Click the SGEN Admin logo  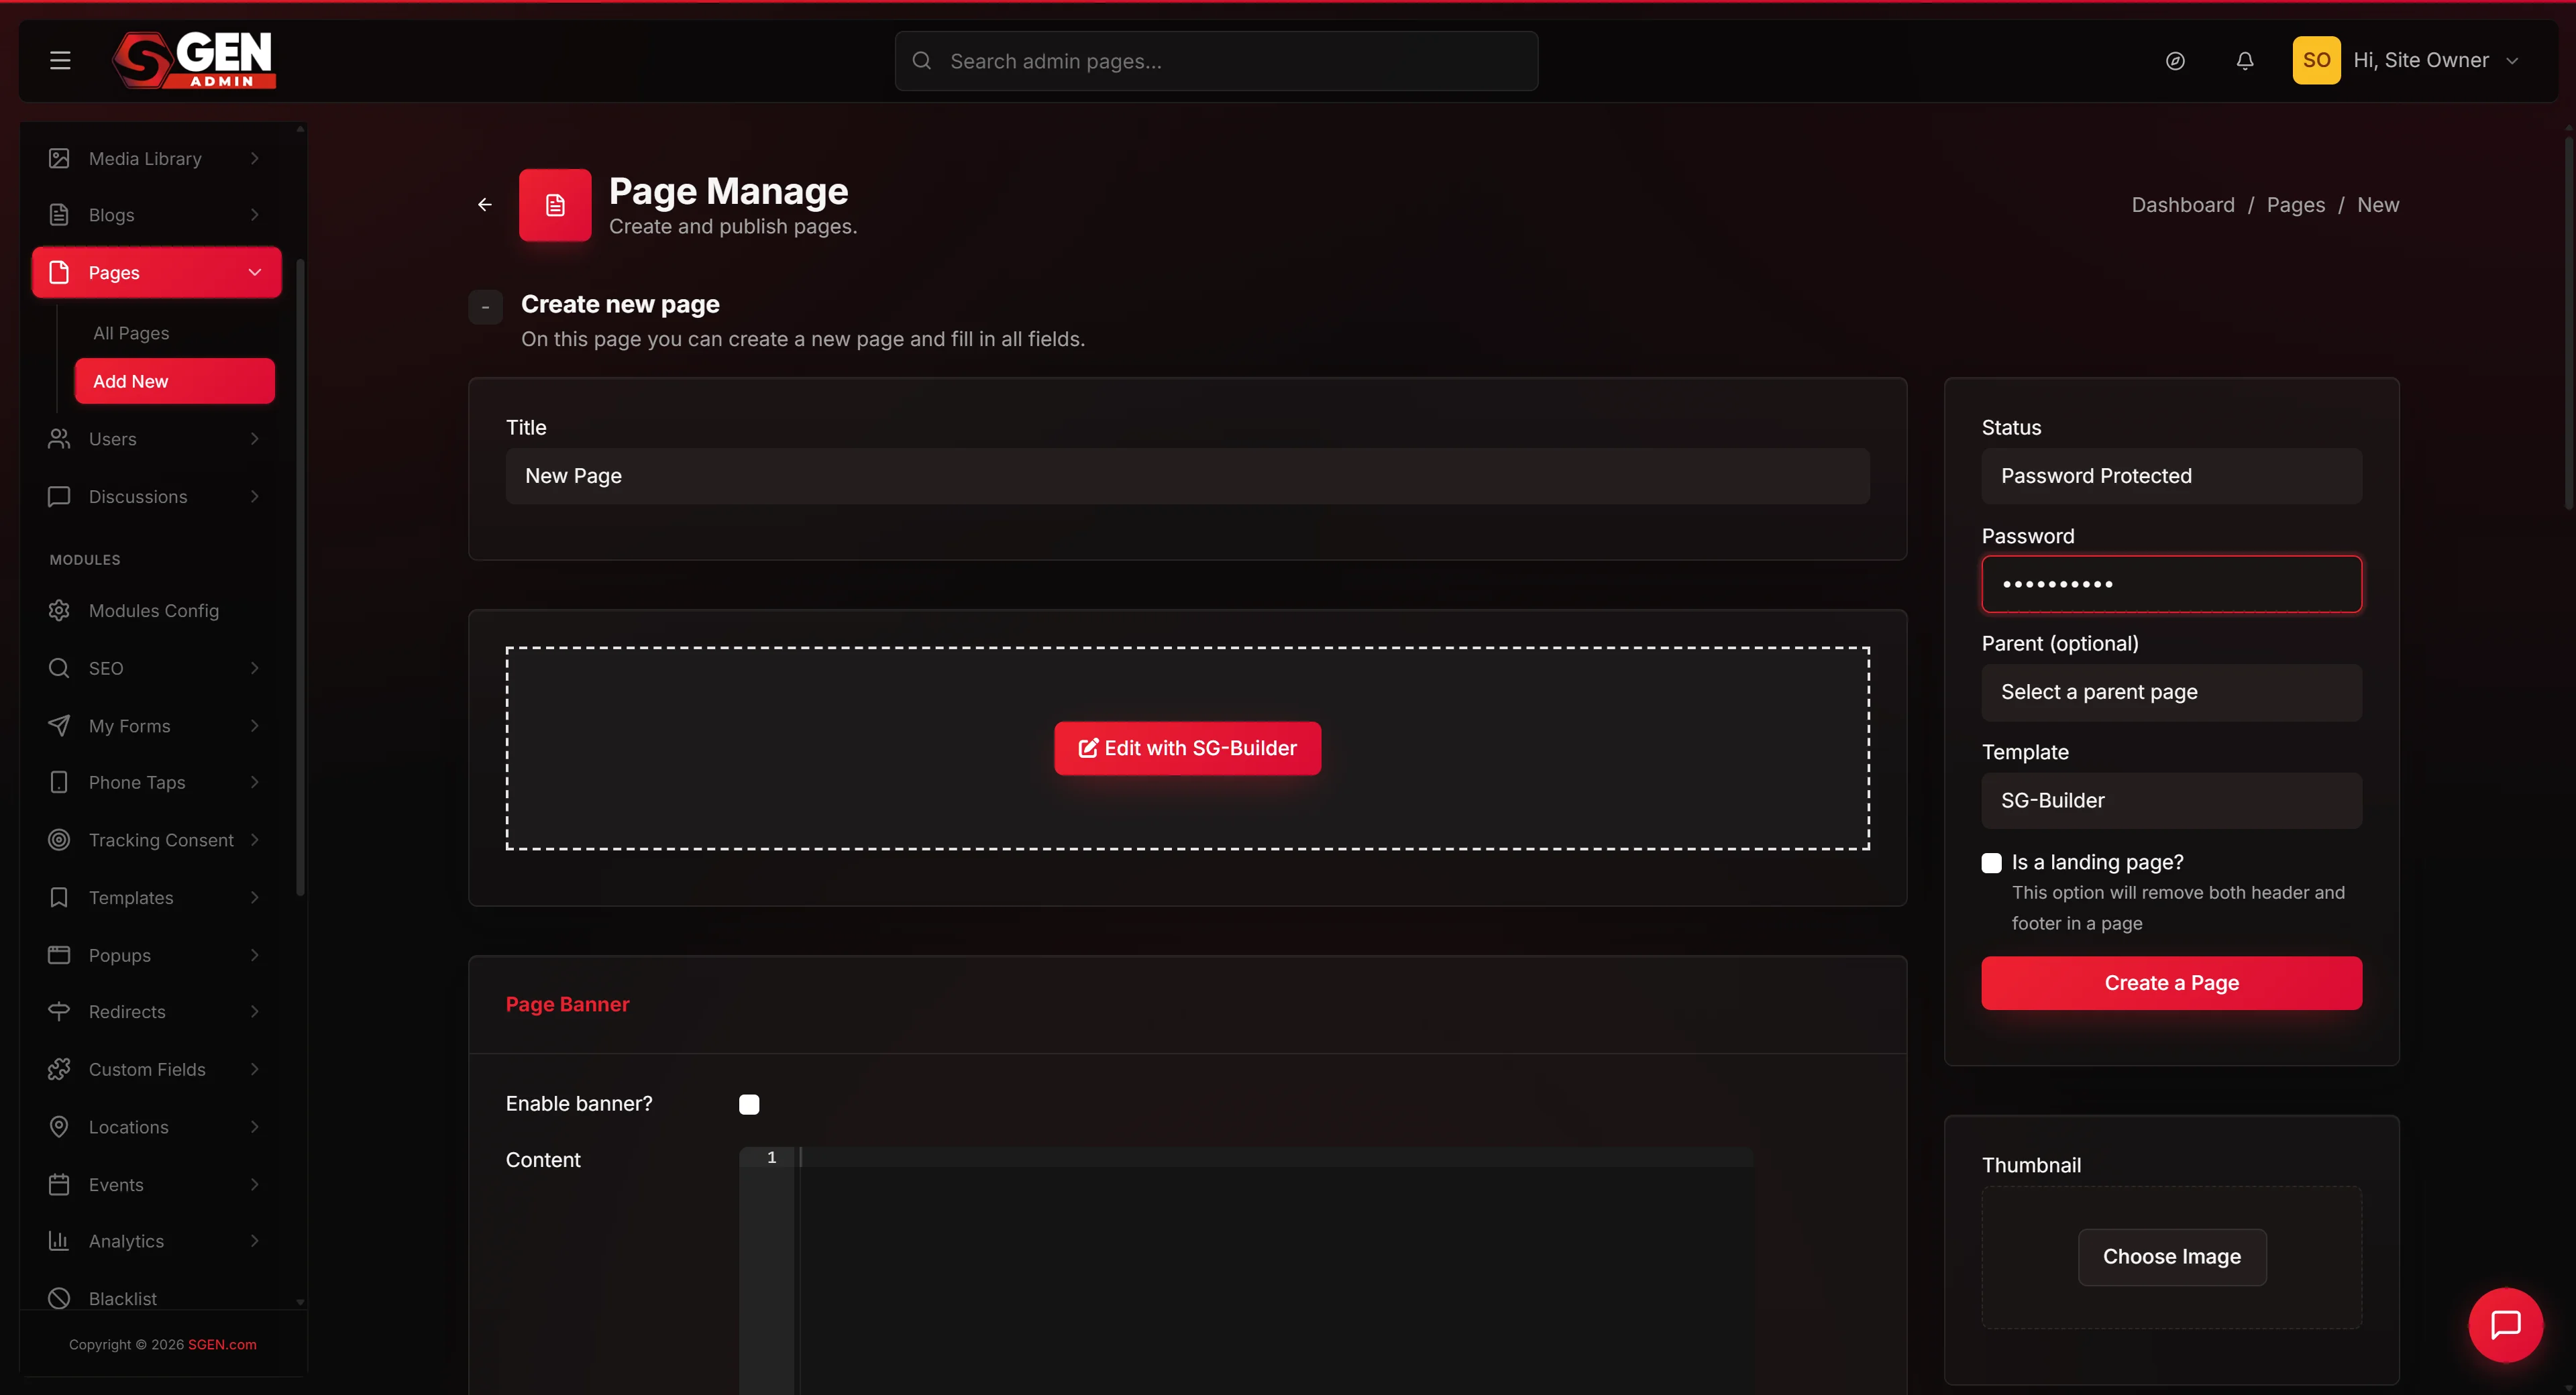click(x=194, y=60)
